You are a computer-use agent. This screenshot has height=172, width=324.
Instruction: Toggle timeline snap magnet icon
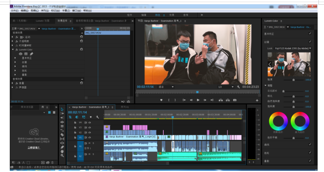tap(77, 117)
